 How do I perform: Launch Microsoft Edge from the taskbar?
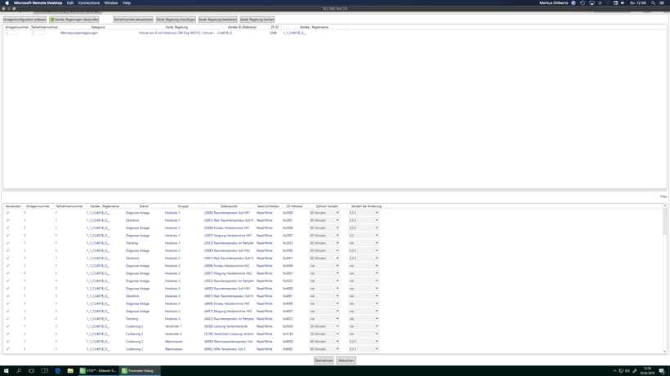58,371
